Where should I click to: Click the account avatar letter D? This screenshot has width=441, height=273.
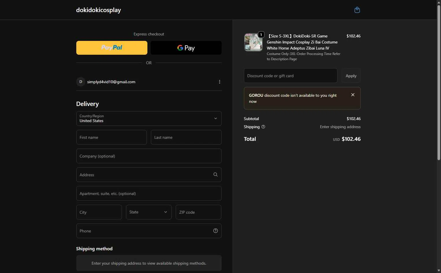tap(81, 82)
